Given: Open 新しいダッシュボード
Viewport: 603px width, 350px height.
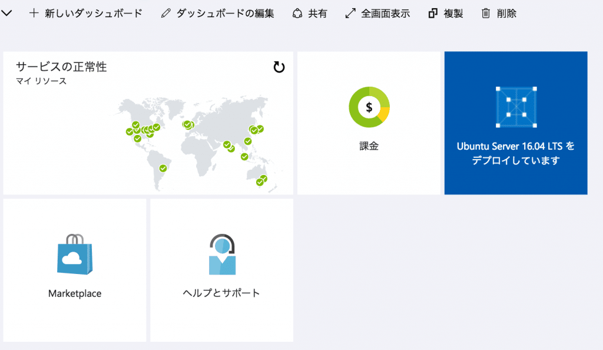Looking at the screenshot, I should [94, 14].
